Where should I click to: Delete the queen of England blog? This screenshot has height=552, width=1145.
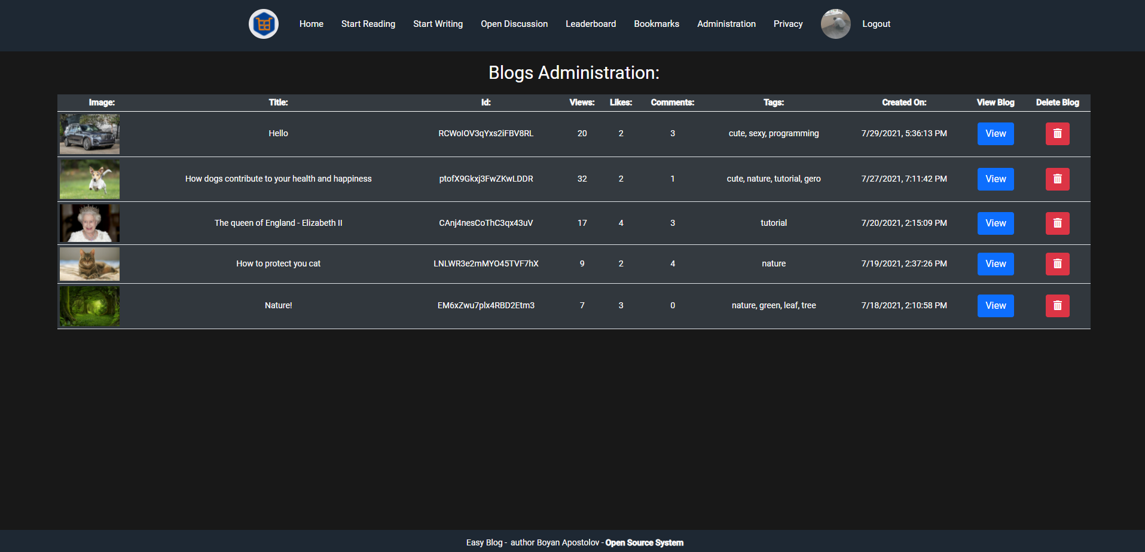pyautogui.click(x=1057, y=223)
